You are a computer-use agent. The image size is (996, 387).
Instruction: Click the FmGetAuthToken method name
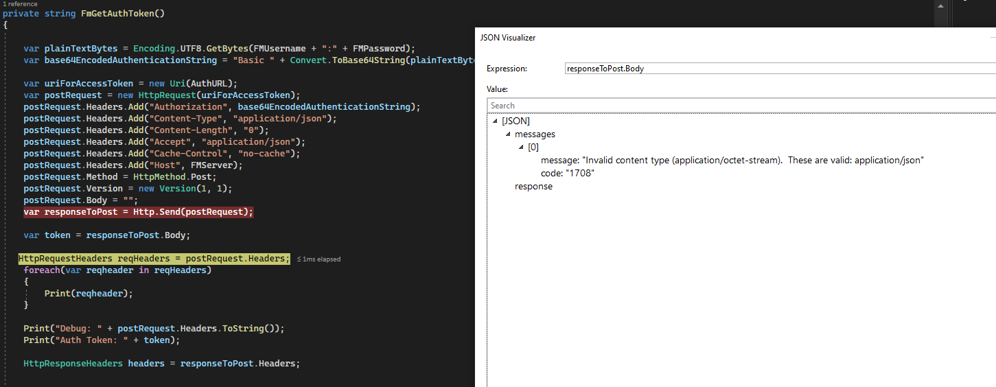point(118,13)
